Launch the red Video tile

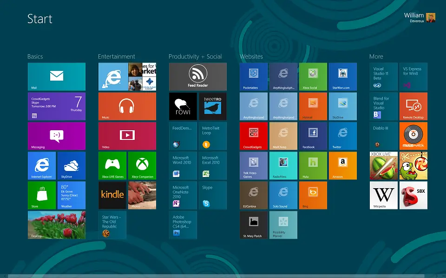point(127,136)
